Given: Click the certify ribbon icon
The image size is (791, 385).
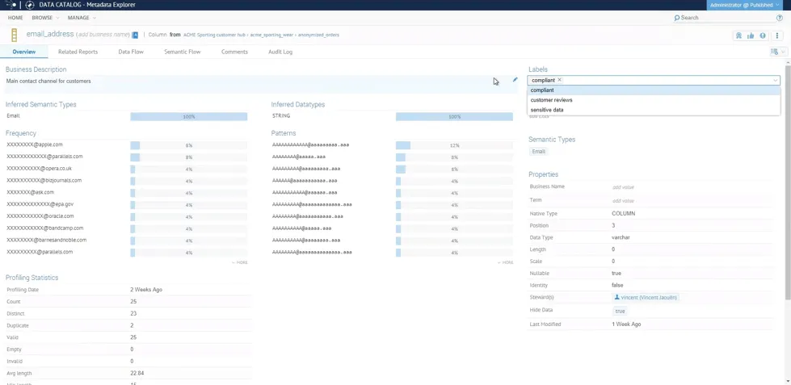Looking at the screenshot, I should (739, 36).
